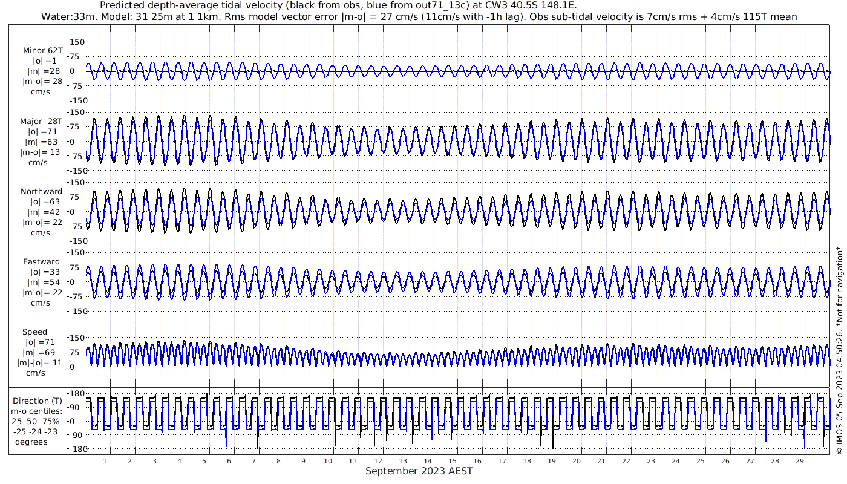Image resolution: width=847 pixels, height=484 pixels.
Task: Click the x-axis day label '15'
Action: pos(452,460)
